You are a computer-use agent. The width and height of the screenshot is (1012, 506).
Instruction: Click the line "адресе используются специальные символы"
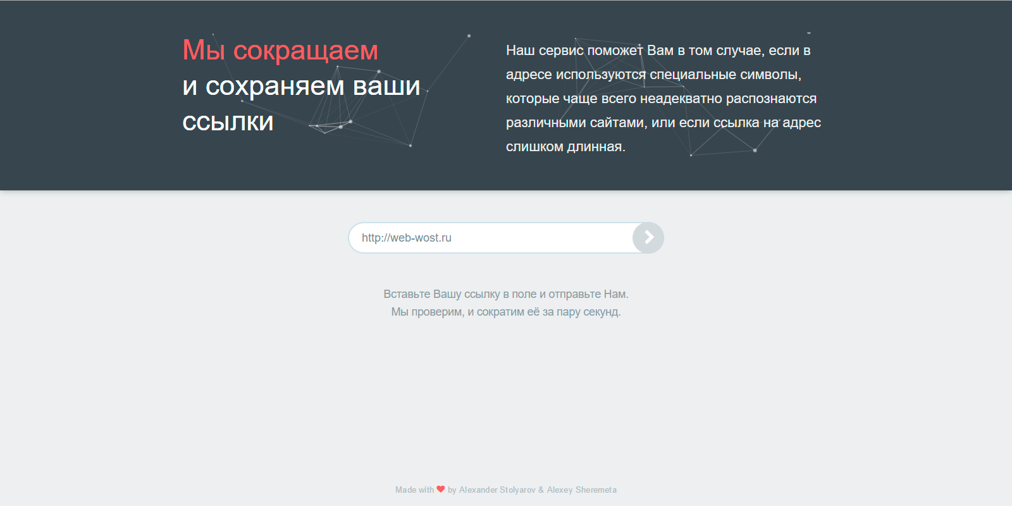[x=653, y=75]
